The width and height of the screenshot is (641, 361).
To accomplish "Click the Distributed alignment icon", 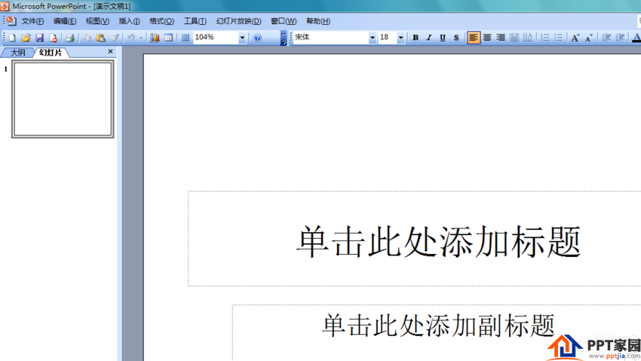I will (x=514, y=38).
